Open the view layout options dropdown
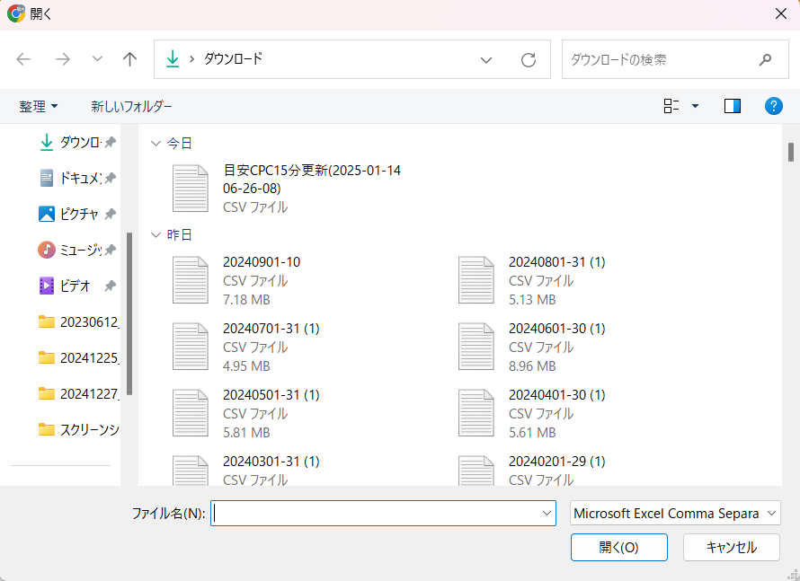Viewport: 800px width, 581px height. (694, 106)
